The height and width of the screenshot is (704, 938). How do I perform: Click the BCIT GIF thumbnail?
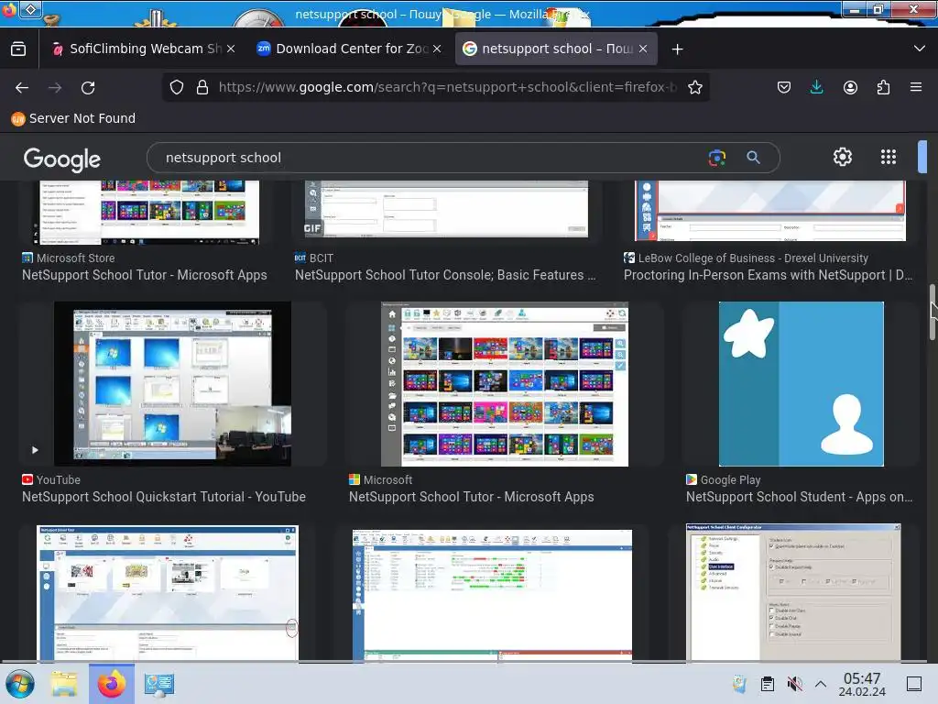click(x=445, y=209)
